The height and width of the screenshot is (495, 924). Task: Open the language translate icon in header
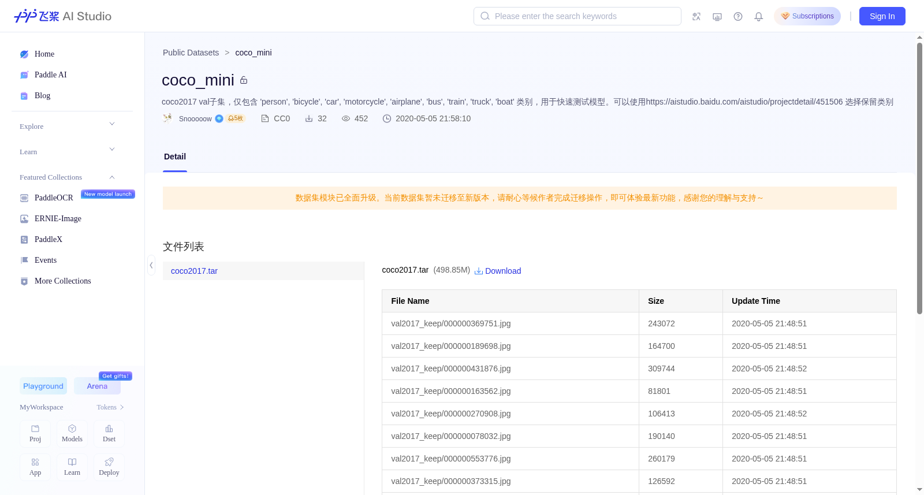point(696,17)
